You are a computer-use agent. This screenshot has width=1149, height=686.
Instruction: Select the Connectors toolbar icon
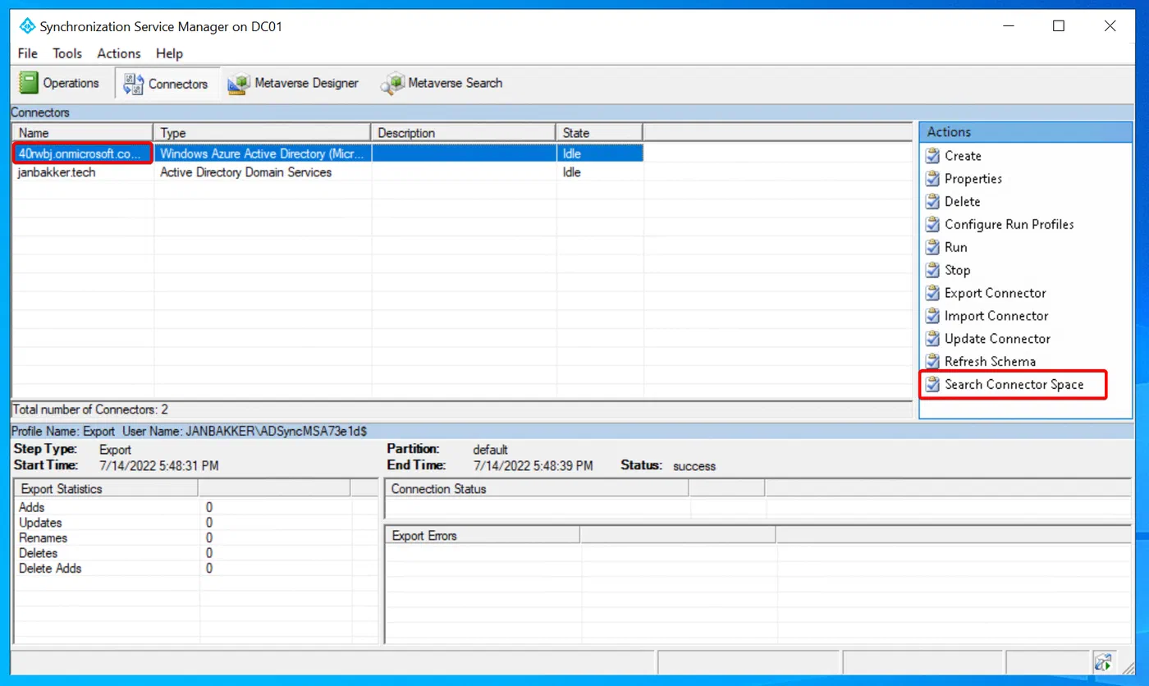(x=134, y=84)
